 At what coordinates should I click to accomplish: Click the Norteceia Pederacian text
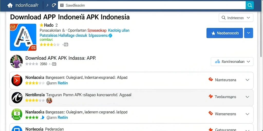pyautogui.click(x=44, y=129)
